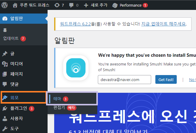
Task: Click the plus icon for 새로 추가
Action: point(86,5)
